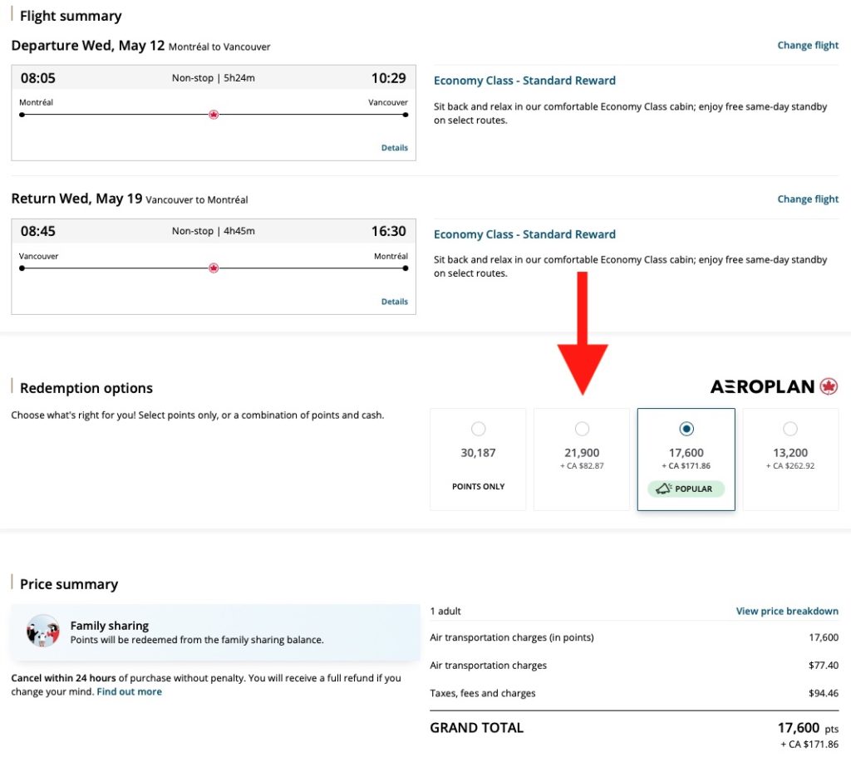Screen dimensions: 851x762
Task: Change flight for the May 12 departure
Action: point(807,45)
